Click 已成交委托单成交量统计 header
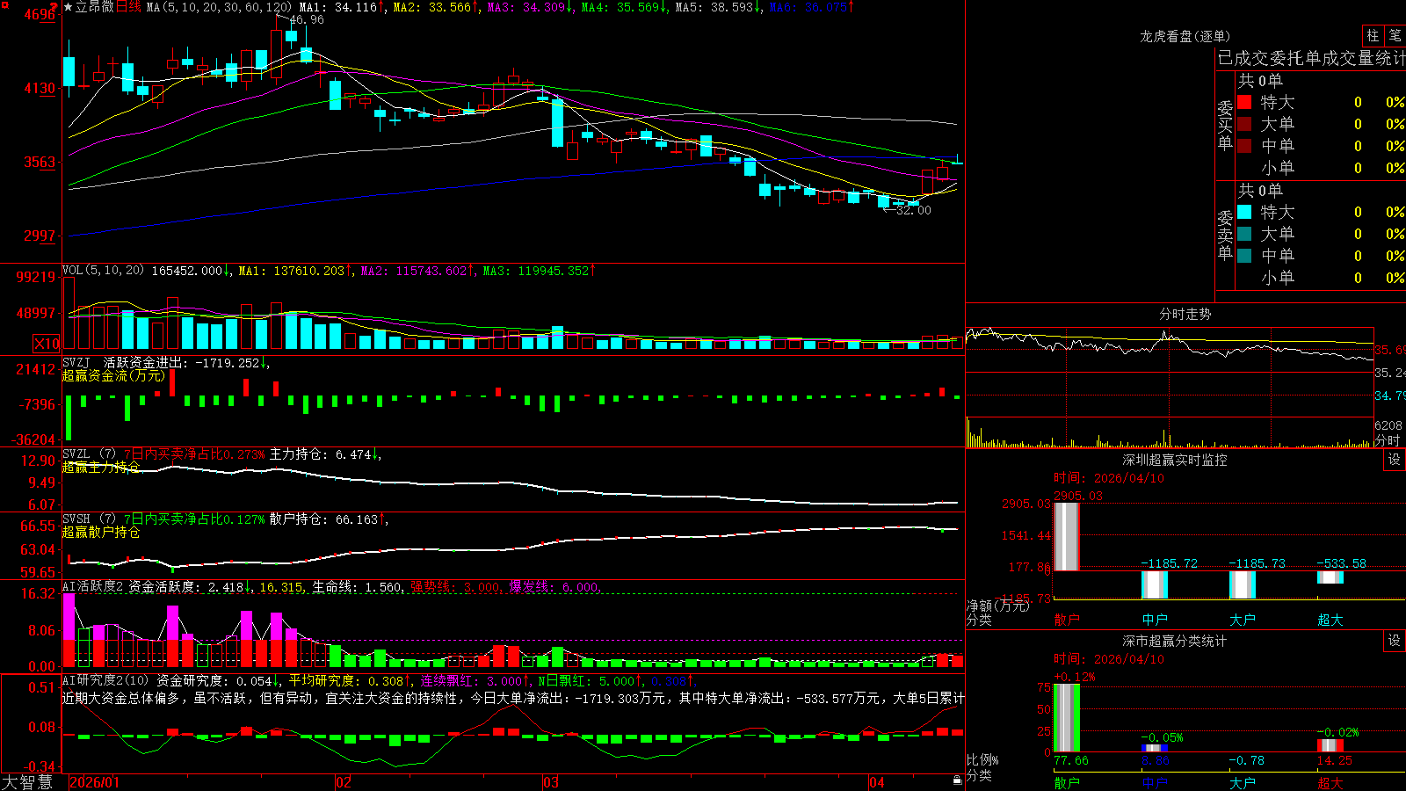1406x791 pixels. (x=1311, y=58)
